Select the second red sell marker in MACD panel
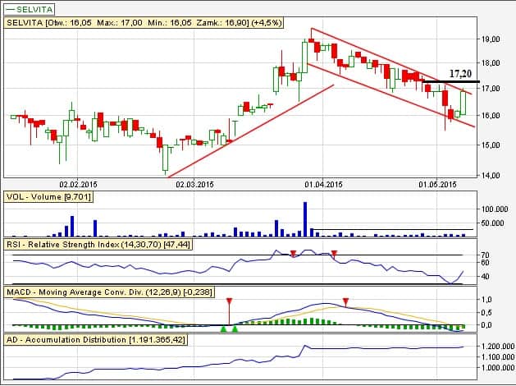 coord(345,302)
